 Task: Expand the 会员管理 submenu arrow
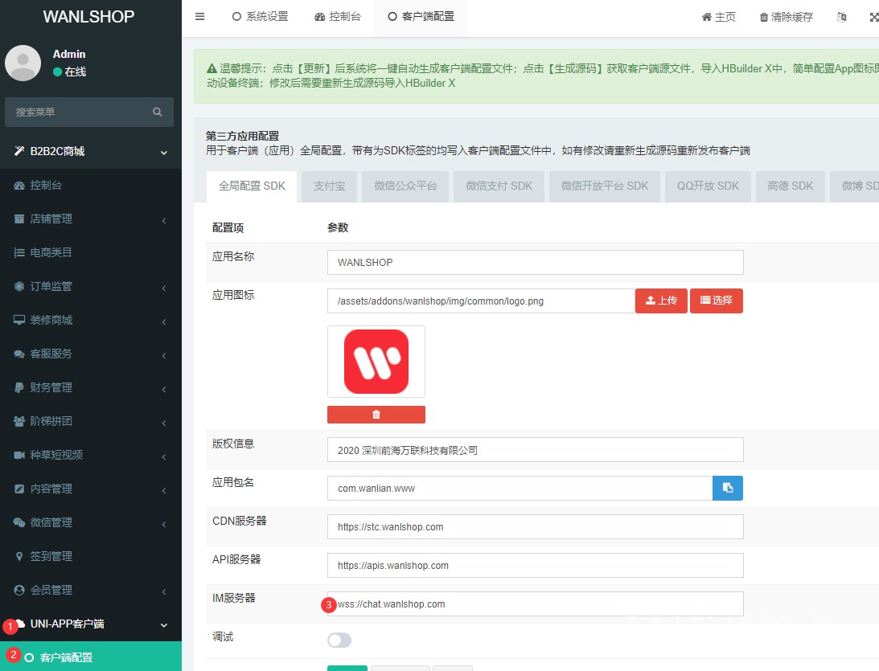tap(164, 591)
